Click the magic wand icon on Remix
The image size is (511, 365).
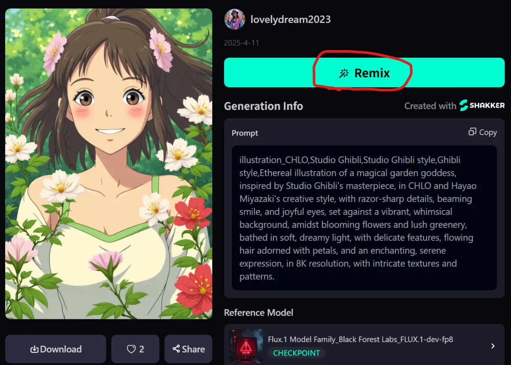[344, 73]
